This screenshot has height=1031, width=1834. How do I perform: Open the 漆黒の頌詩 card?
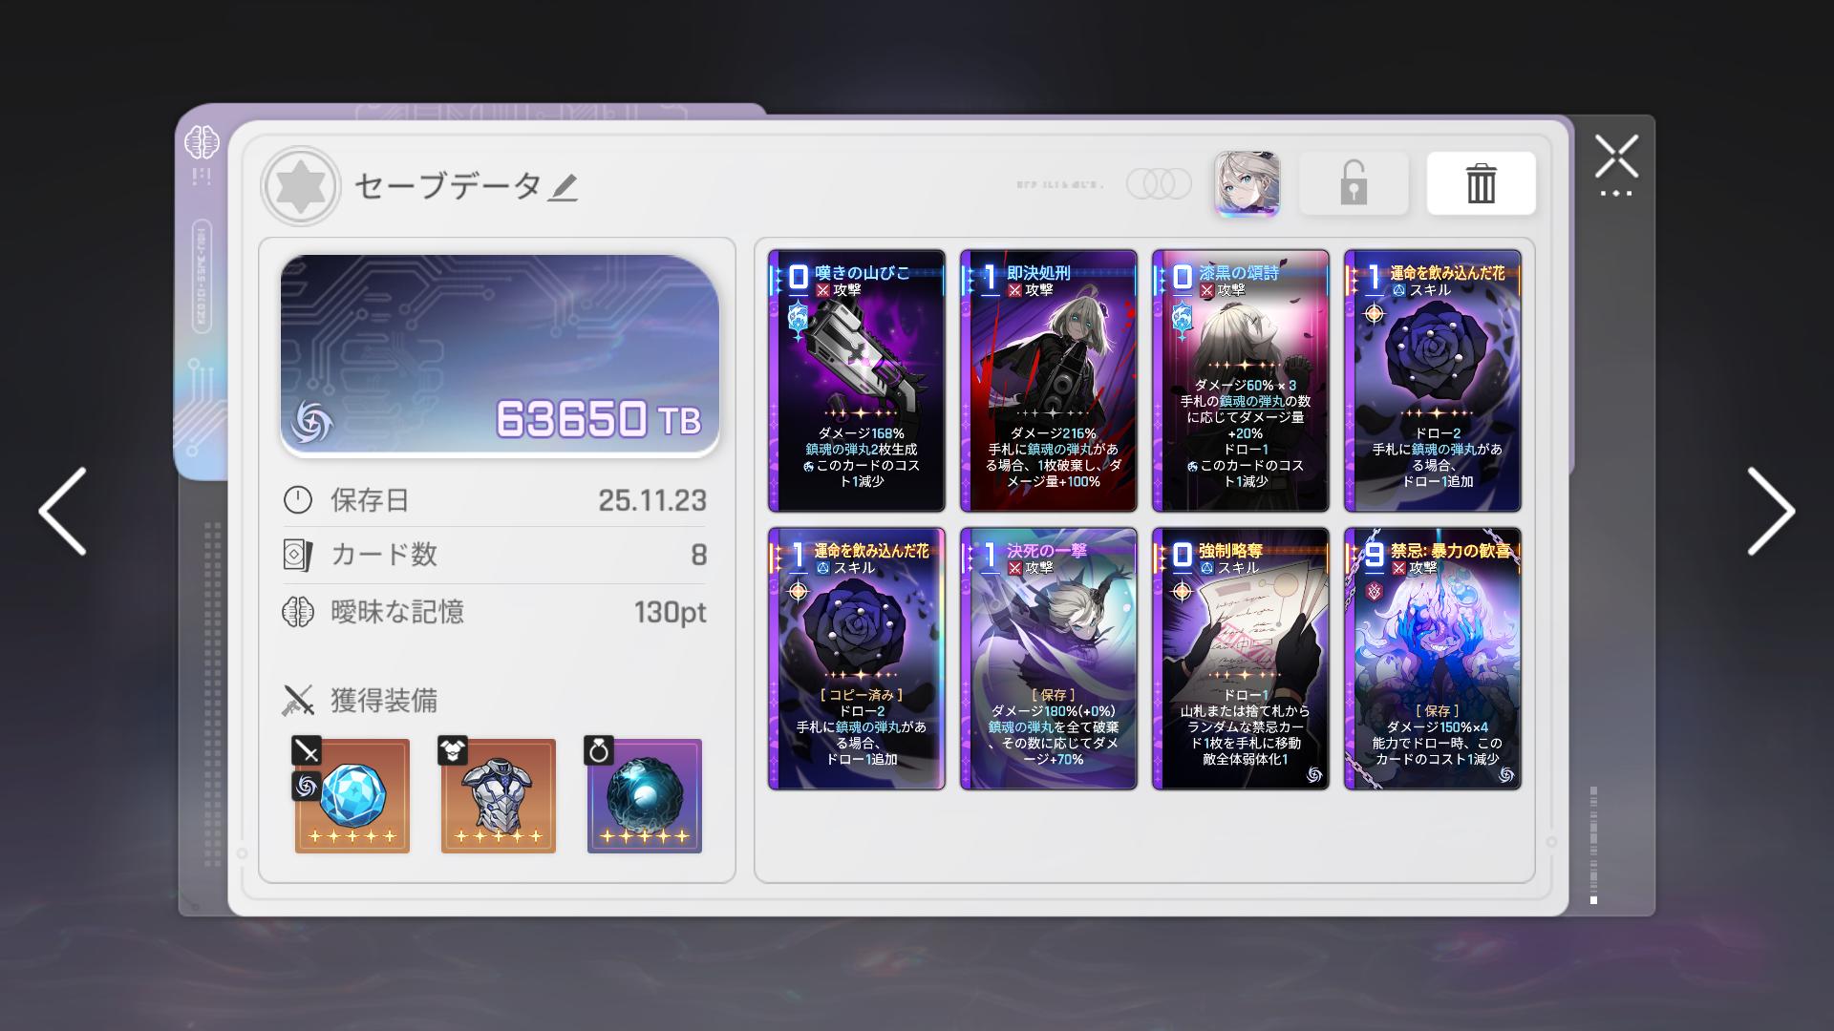(1241, 381)
